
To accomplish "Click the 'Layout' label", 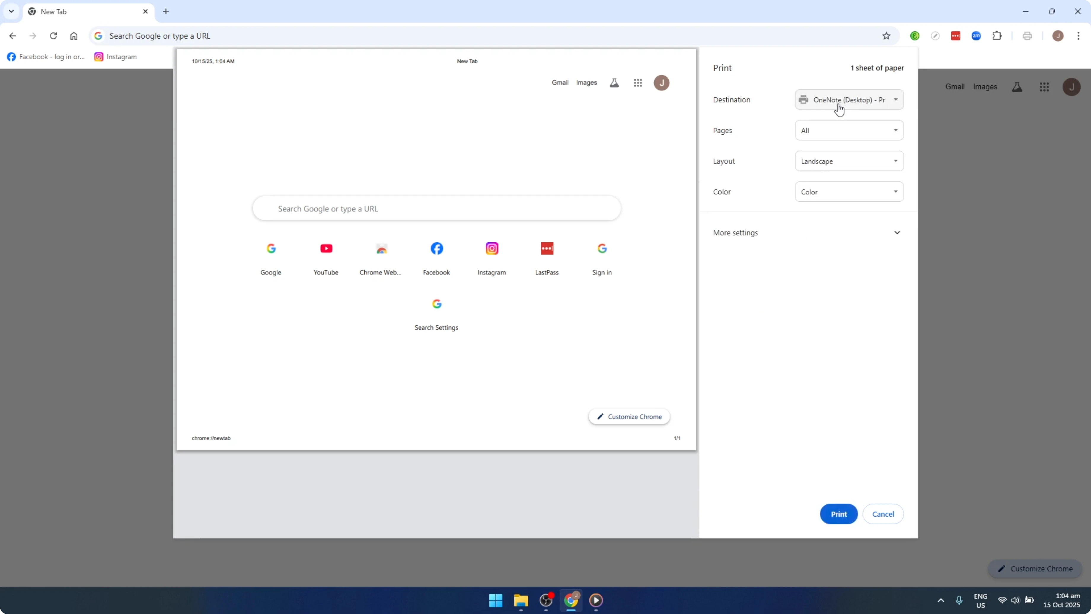I will point(724,161).
